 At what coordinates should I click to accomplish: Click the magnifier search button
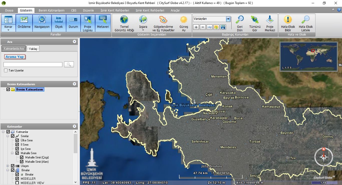pyautogui.click(x=69, y=64)
